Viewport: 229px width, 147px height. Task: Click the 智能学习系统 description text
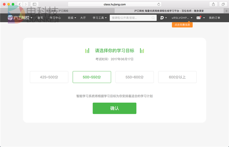[x=114, y=96]
